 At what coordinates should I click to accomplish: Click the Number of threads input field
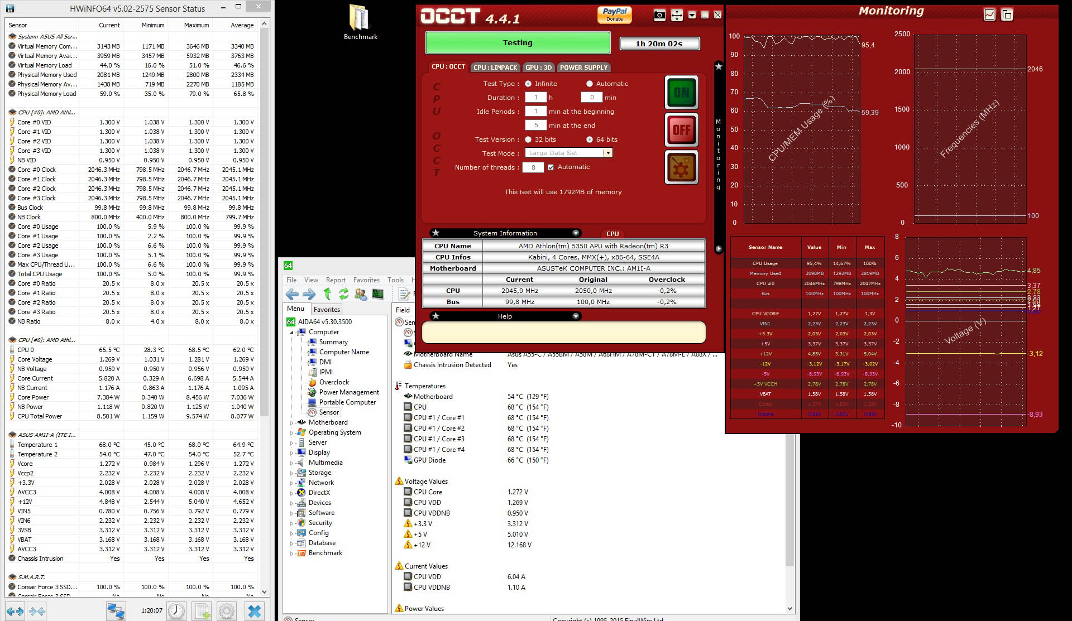(533, 167)
